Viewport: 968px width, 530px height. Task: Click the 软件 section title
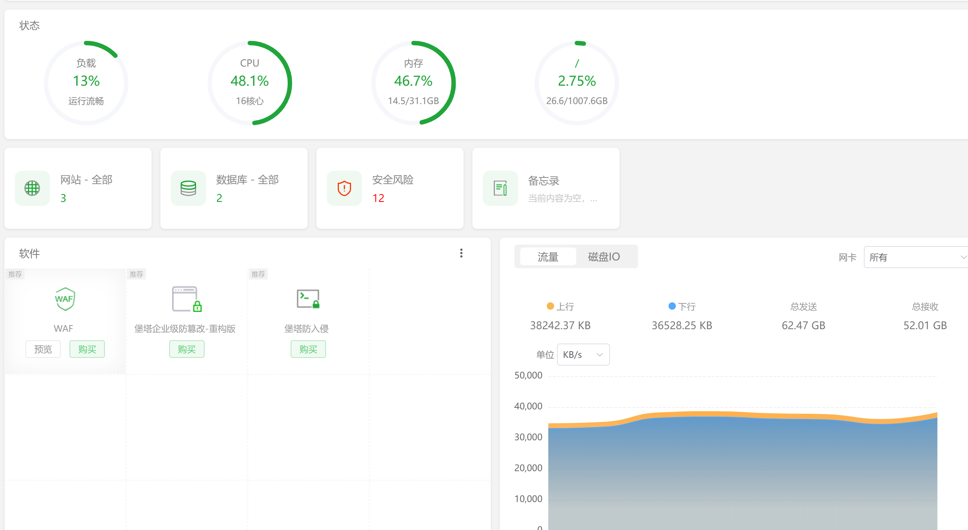pyautogui.click(x=29, y=253)
